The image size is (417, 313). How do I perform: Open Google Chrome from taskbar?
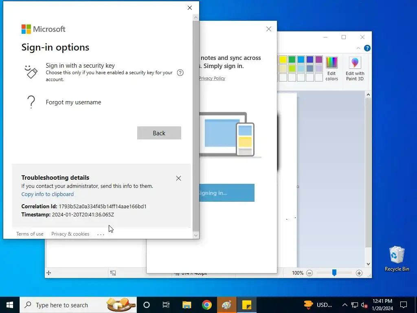click(206, 305)
